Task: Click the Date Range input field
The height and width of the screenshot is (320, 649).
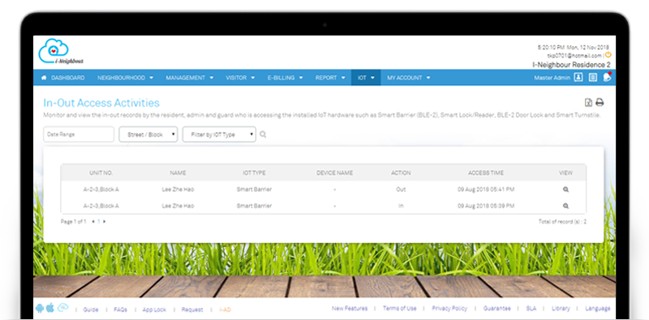Action: [79, 134]
